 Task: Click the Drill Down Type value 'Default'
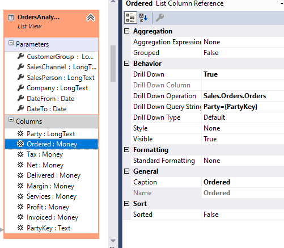point(243,117)
